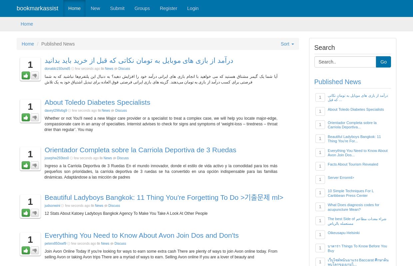The width and height of the screenshot is (413, 266).
Task: Downvote the About Toledo Diabetes Specialists post
Action: point(35,117)
